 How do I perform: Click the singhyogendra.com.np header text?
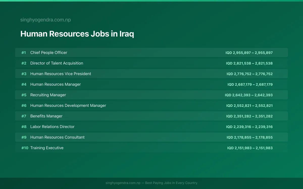[x=45, y=20]
